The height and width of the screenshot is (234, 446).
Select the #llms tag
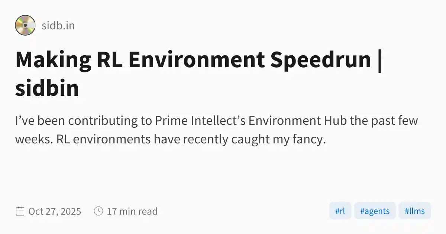coord(414,211)
